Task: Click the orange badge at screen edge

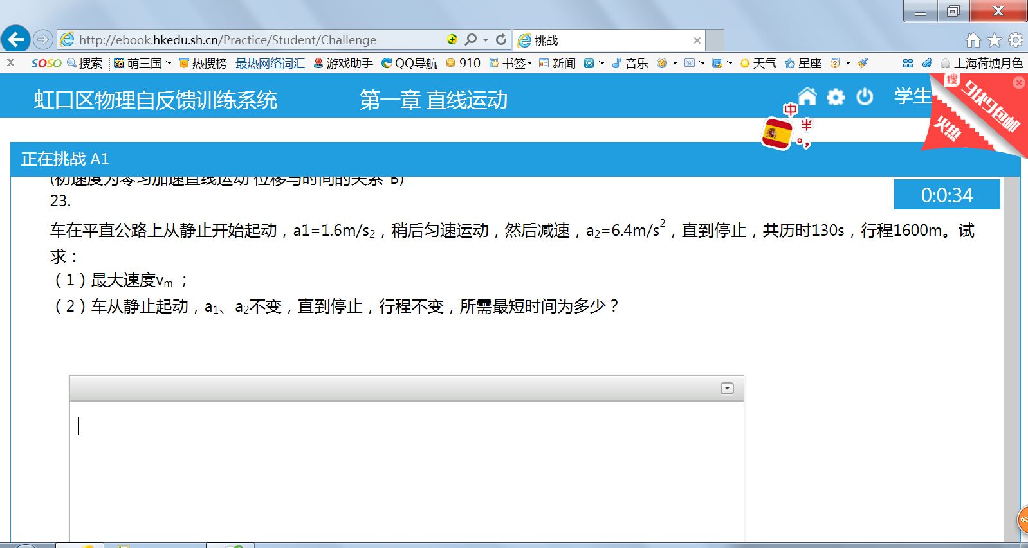Action: coord(1023,519)
